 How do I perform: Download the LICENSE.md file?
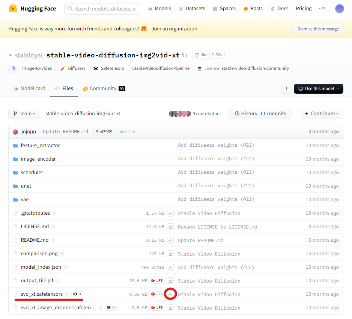[x=170, y=227]
